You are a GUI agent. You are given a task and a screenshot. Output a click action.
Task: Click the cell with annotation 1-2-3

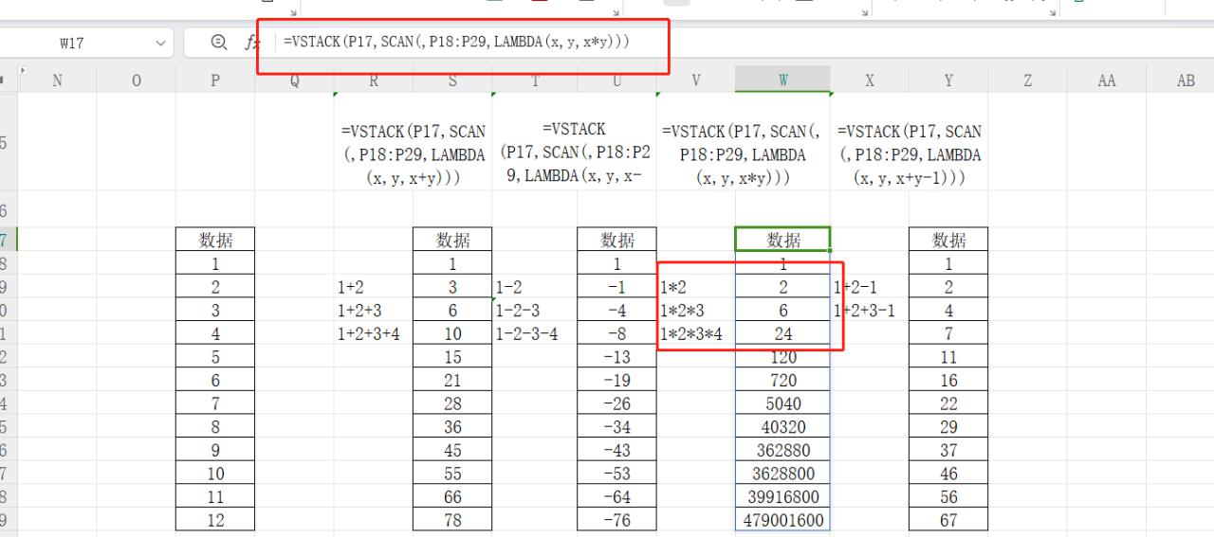coord(534,311)
